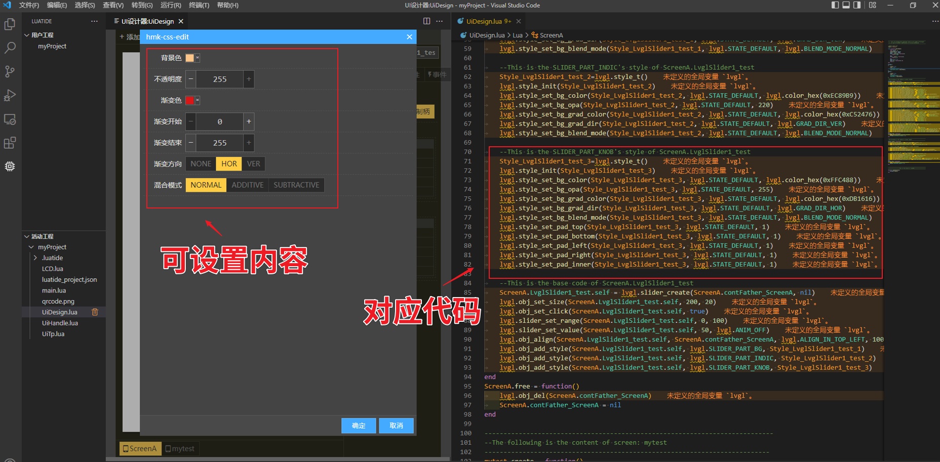
Task: Delete UiDesign.lua using its trash icon
Action: coord(95,312)
